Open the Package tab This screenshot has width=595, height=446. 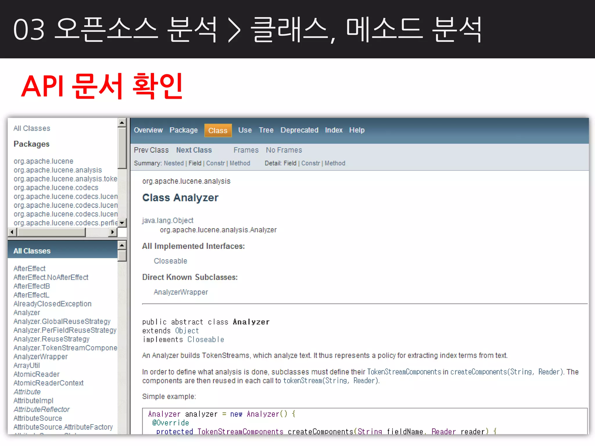[184, 130]
